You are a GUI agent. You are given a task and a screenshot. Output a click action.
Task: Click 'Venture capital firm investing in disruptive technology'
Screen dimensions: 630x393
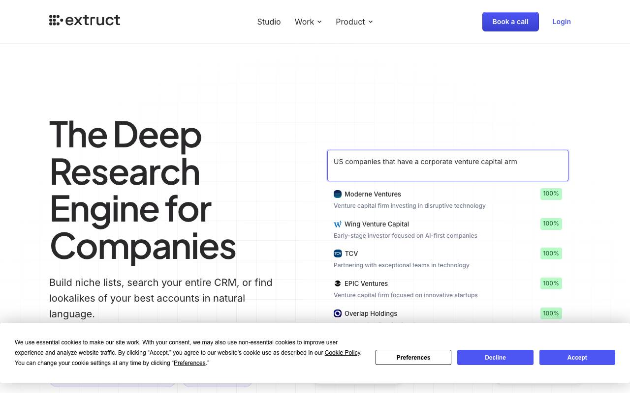click(409, 206)
